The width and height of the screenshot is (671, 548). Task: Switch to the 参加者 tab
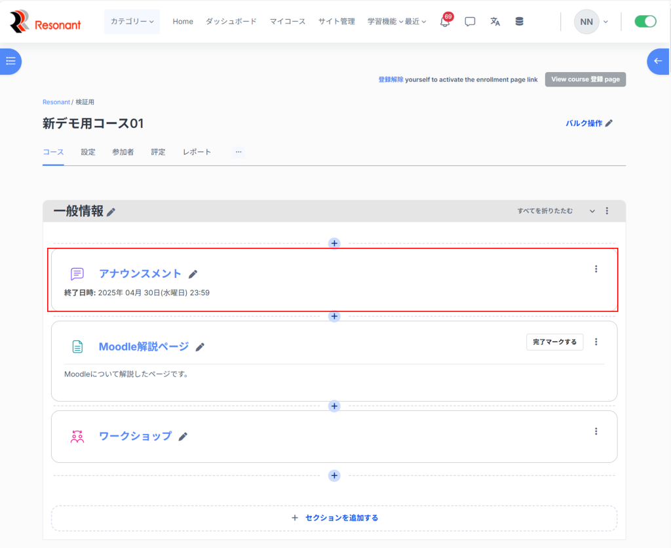[123, 152]
